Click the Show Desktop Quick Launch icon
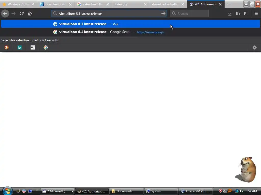 pyautogui.click(x=30, y=191)
